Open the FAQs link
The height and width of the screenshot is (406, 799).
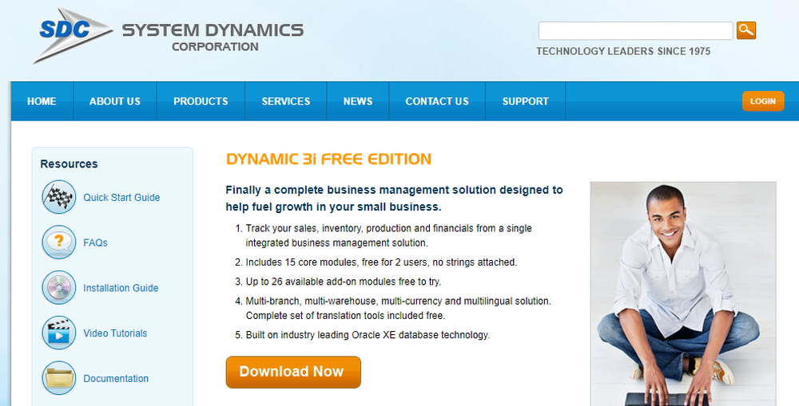click(95, 242)
